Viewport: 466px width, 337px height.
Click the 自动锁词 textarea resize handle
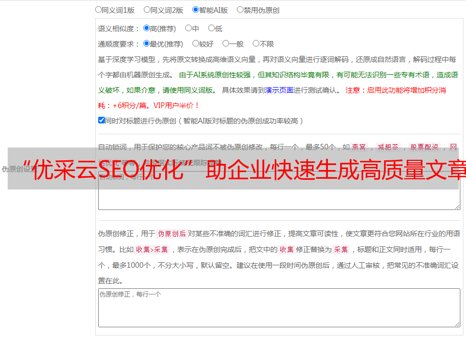pos(457,206)
